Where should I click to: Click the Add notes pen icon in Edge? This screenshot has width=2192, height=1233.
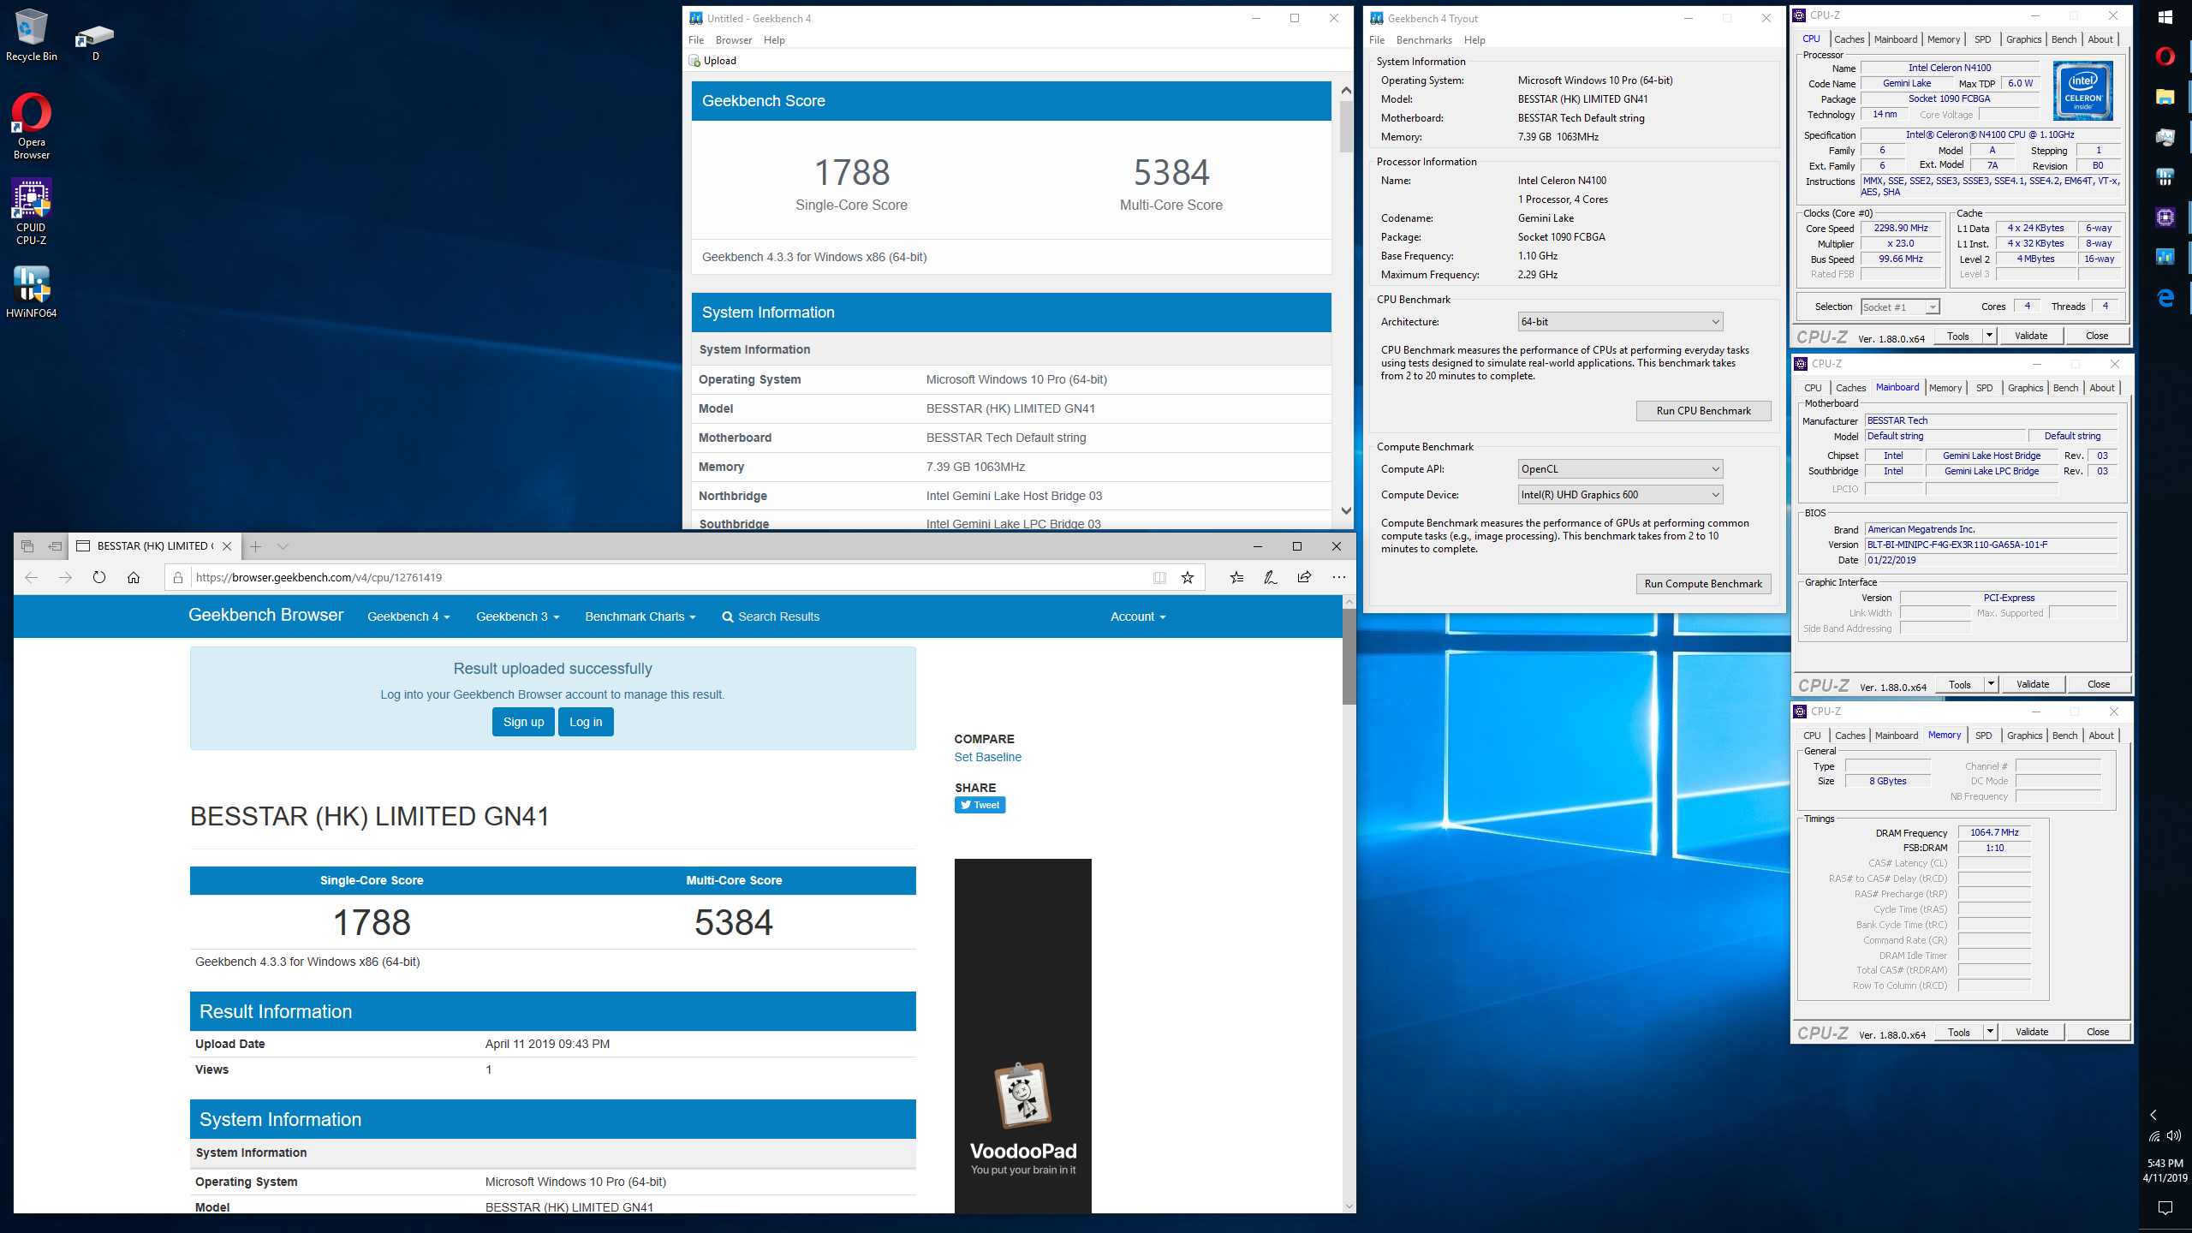click(1271, 577)
